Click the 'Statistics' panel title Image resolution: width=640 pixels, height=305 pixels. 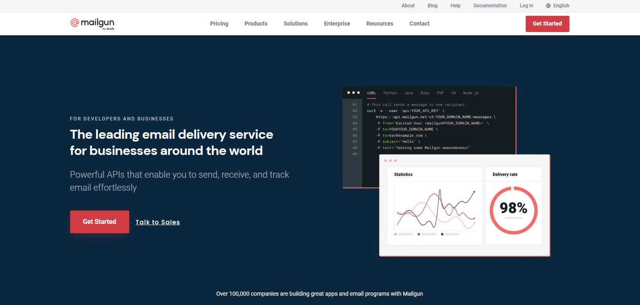[x=403, y=174]
